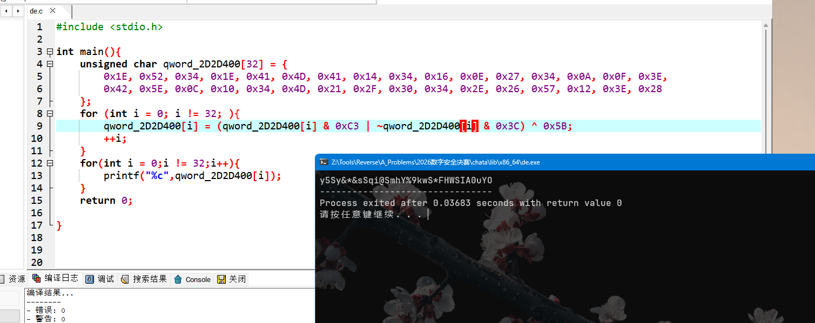This screenshot has width=815, height=323.
Task: Click the console window title bar icon
Action: coord(323,162)
